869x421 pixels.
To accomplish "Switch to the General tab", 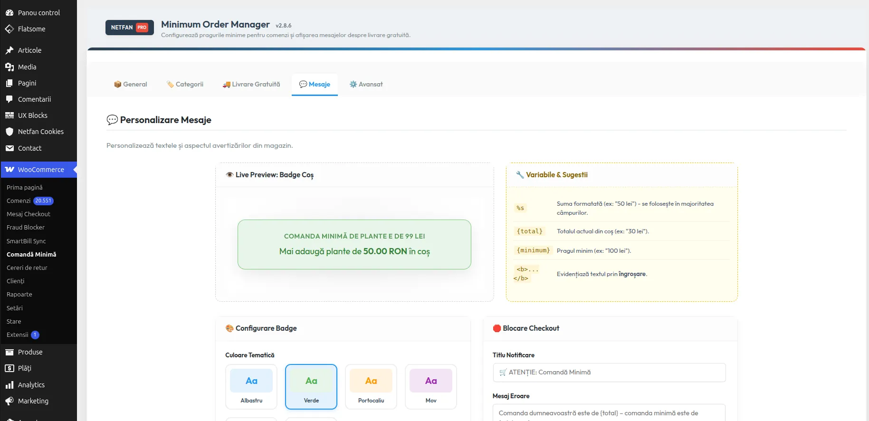I will pos(131,84).
